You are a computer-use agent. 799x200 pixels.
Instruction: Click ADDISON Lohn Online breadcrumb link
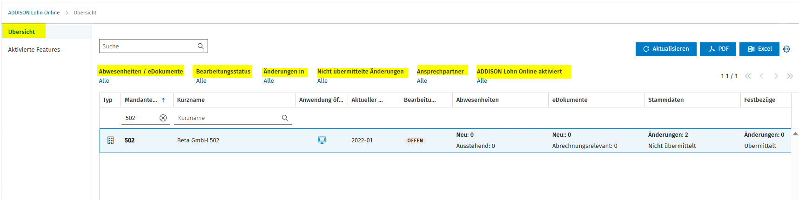point(34,13)
